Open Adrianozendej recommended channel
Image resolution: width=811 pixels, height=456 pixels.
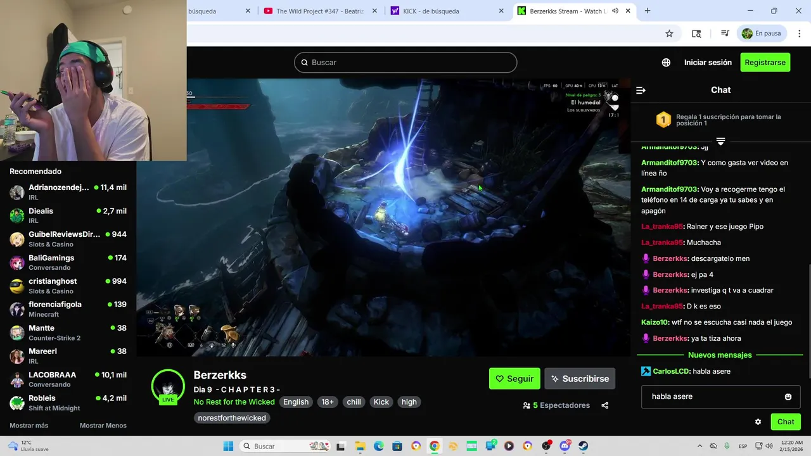click(68, 192)
